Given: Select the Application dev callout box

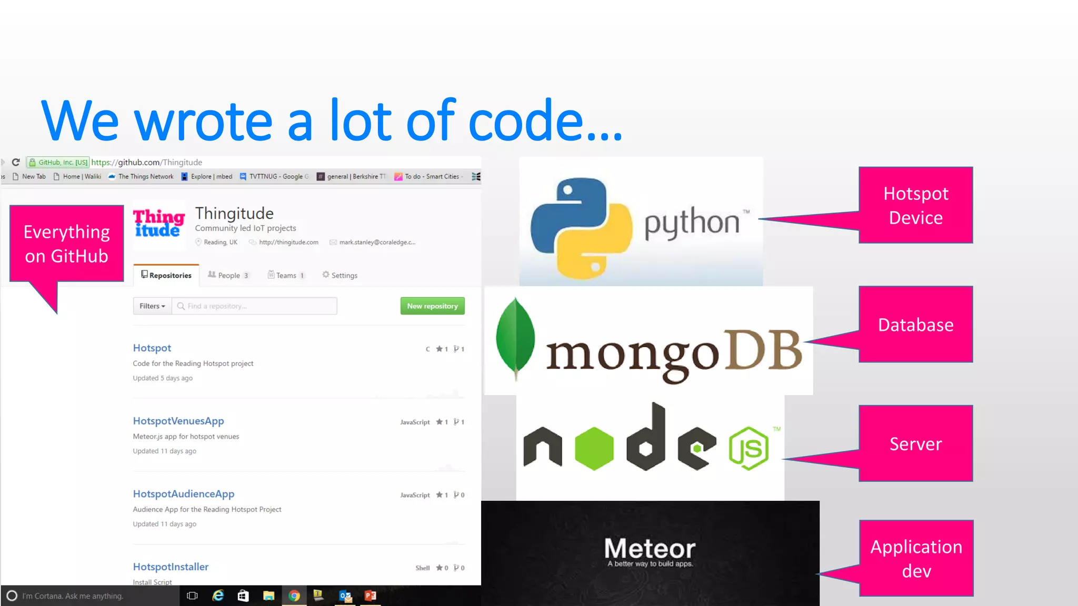Looking at the screenshot, I should coord(916,558).
